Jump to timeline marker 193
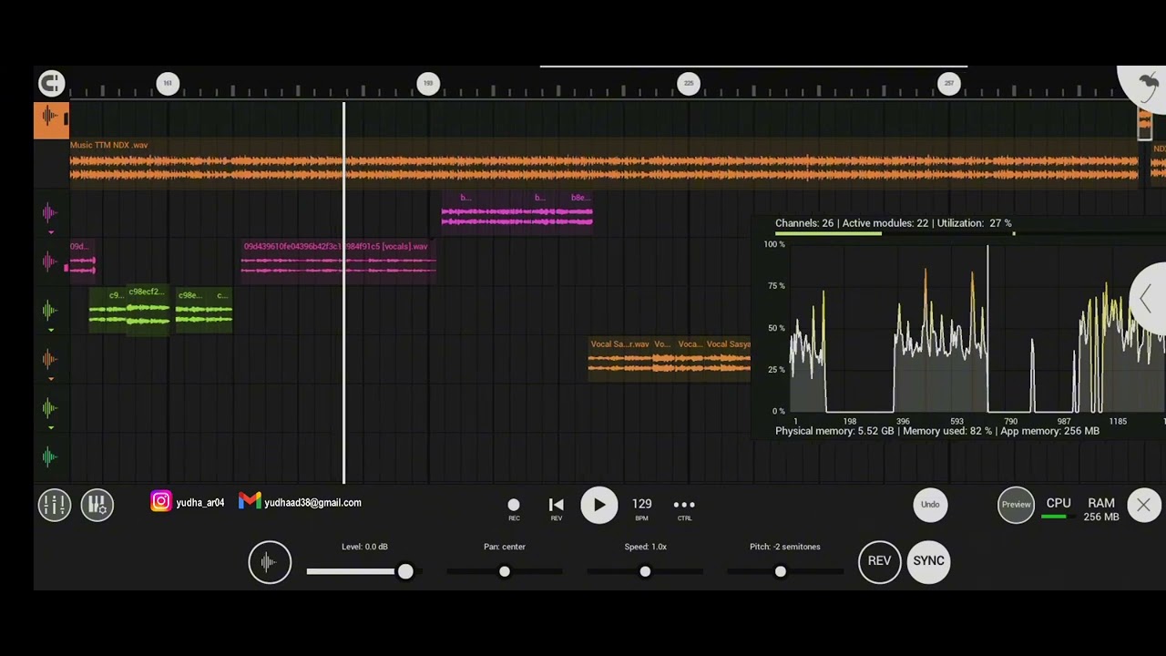Screen dimensions: 1166x656 pyautogui.click(x=428, y=84)
